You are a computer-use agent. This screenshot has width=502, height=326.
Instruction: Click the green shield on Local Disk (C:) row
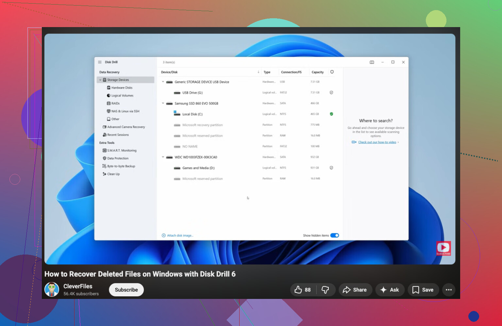pos(331,114)
